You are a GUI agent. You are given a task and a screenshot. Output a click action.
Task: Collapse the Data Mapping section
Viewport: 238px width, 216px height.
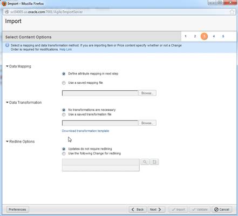coord(7,66)
